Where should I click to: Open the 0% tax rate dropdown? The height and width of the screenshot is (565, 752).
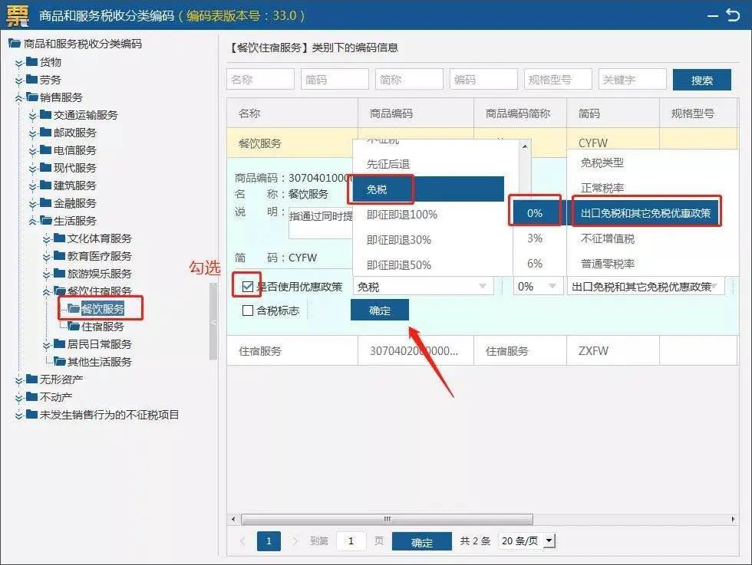pyautogui.click(x=538, y=287)
